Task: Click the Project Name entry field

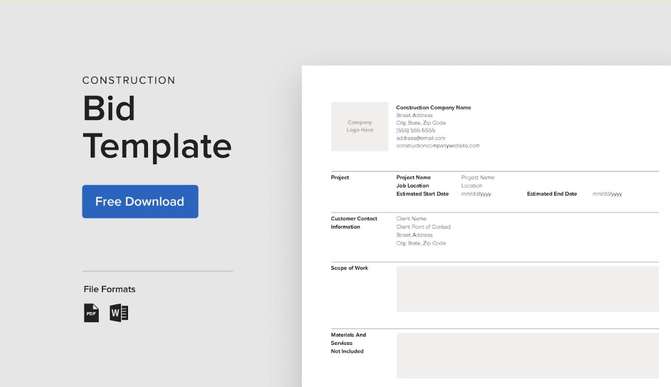Action: (x=478, y=177)
